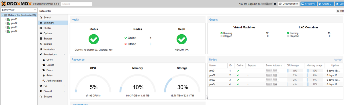Select the pve03 row in Nodes table
This screenshot has width=344, height=105.
click(275, 80)
